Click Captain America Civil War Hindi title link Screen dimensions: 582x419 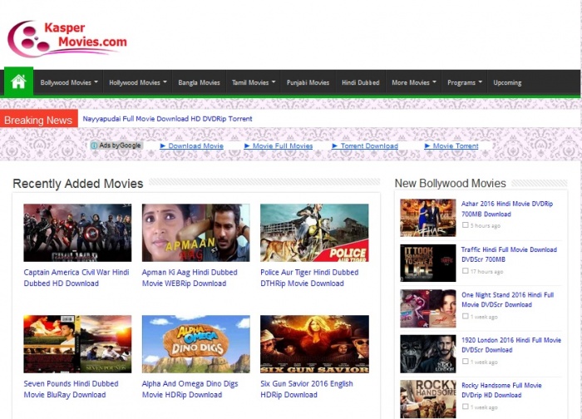pyautogui.click(x=76, y=278)
